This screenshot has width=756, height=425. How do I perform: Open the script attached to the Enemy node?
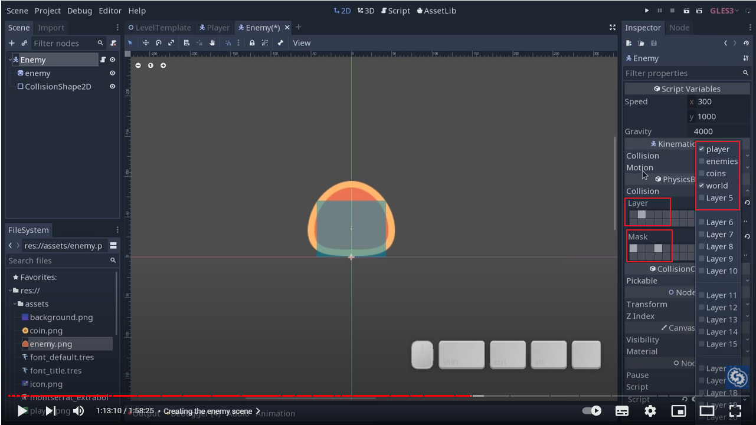tap(103, 60)
